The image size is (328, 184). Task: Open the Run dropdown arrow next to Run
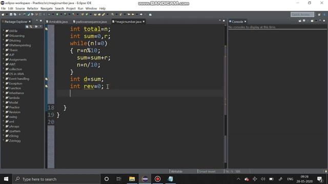(x=61, y=14)
